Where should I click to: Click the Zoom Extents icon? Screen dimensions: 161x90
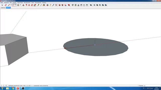56,5
